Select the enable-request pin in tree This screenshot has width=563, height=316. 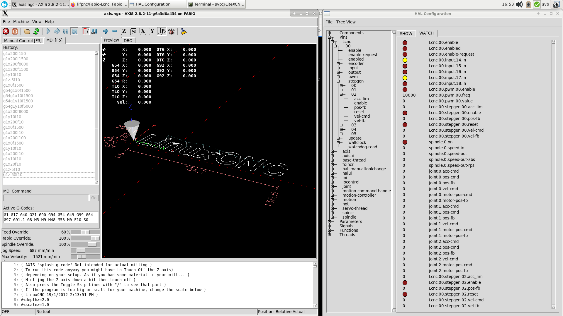tap(363, 55)
